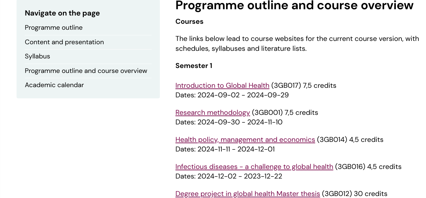426x198 pixels.
Task: Open Infectious diseases challenge to global health link
Action: tap(254, 167)
